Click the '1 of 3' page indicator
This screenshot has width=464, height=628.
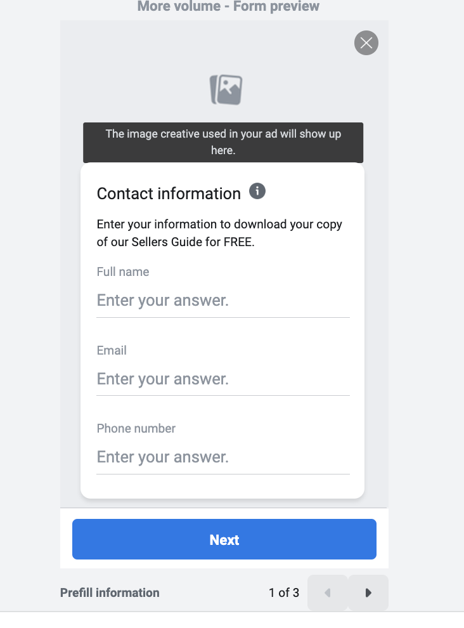click(284, 592)
